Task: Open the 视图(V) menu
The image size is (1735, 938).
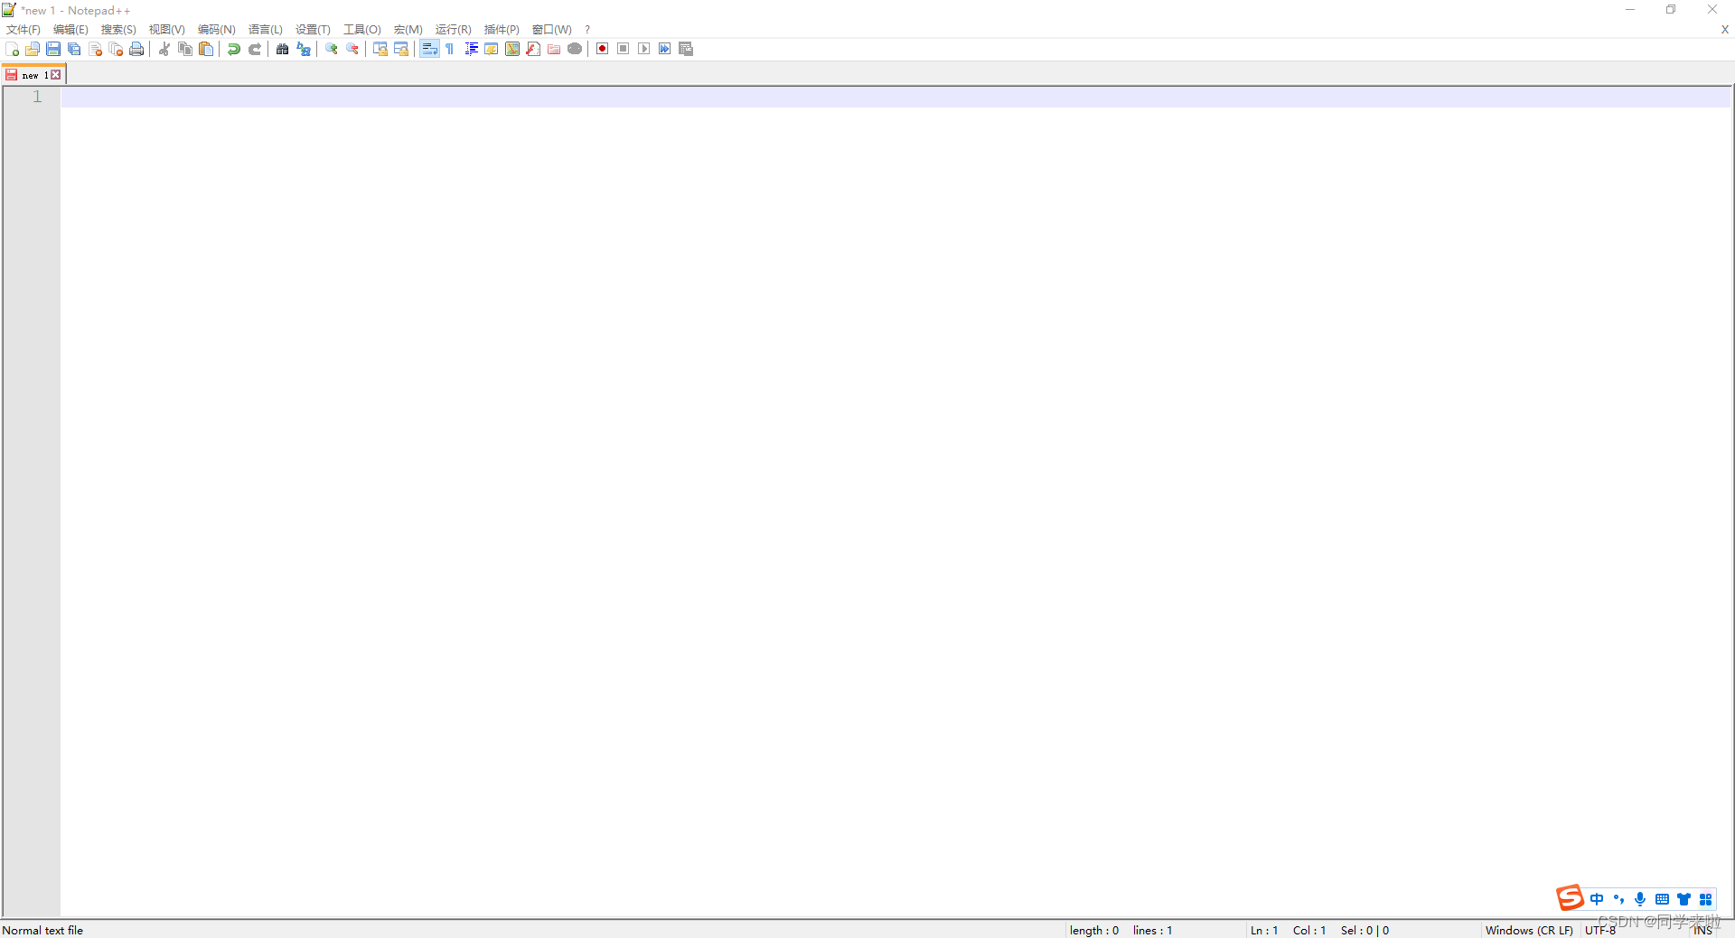Action: [x=167, y=30]
